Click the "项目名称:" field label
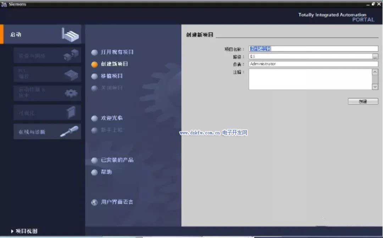 click(234, 49)
